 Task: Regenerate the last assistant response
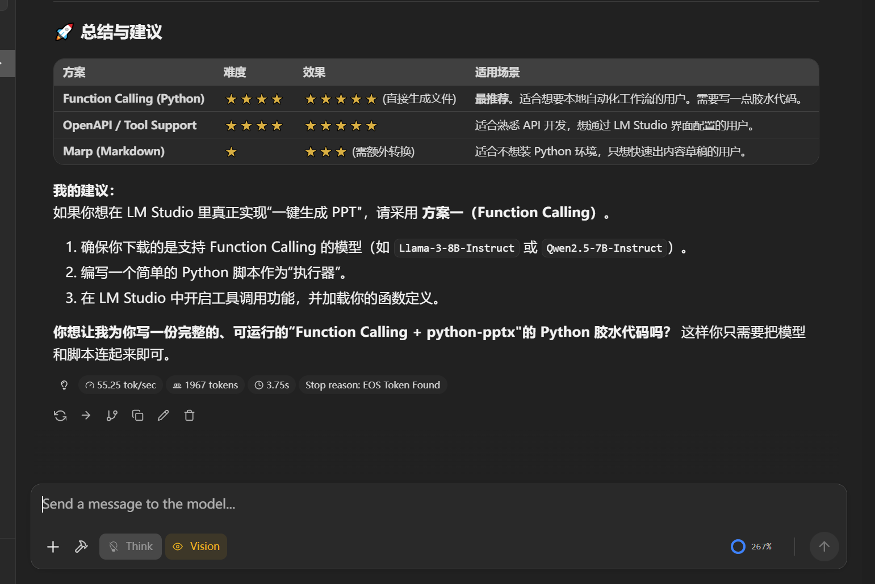pyautogui.click(x=60, y=416)
